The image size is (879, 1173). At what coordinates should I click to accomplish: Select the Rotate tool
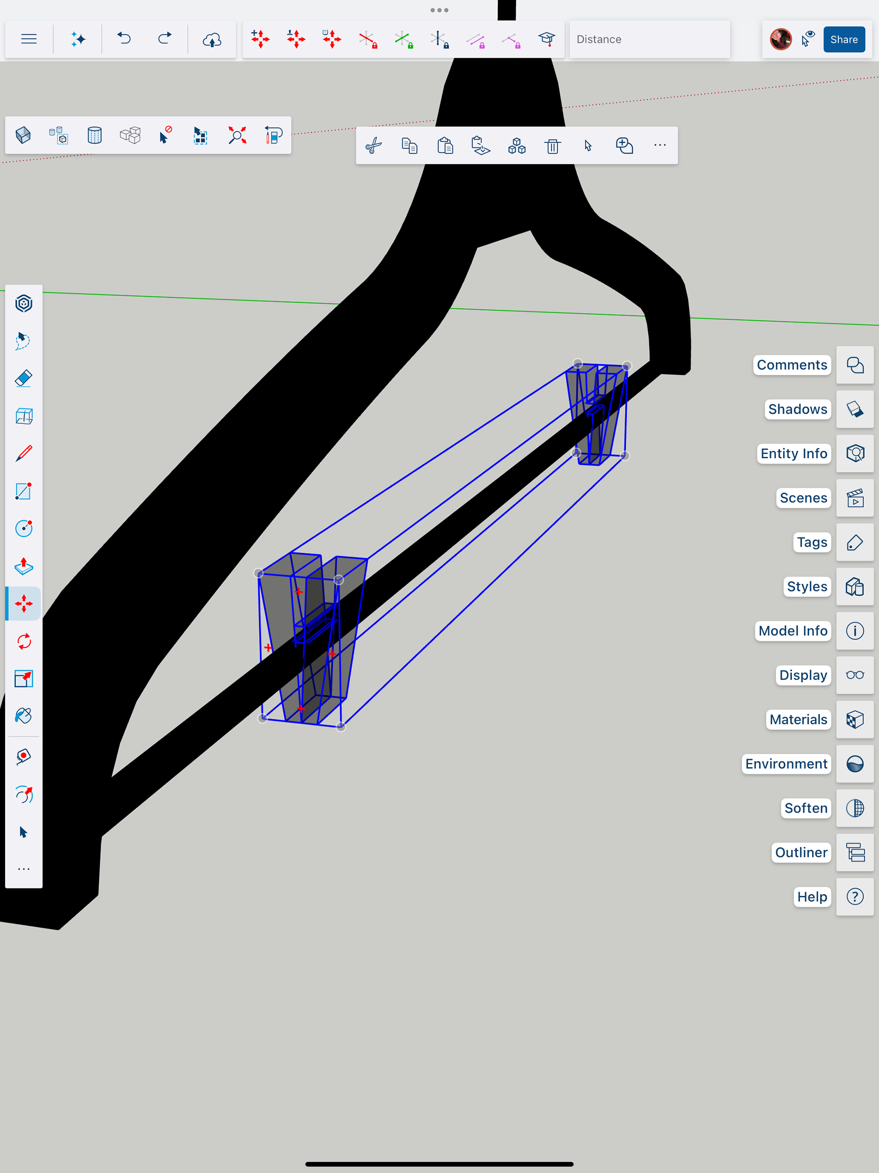24,641
